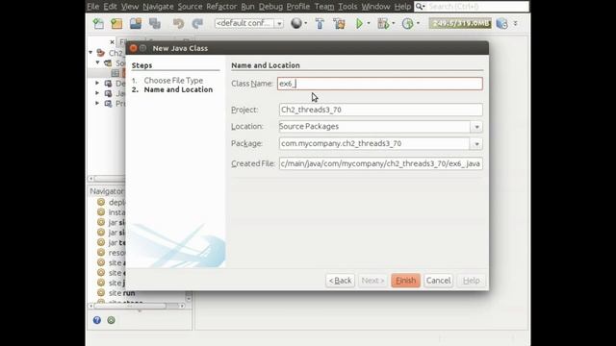Image resolution: width=616 pixels, height=346 pixels.
Task: Click the cube icon right of memory bar
Action: pos(501,23)
